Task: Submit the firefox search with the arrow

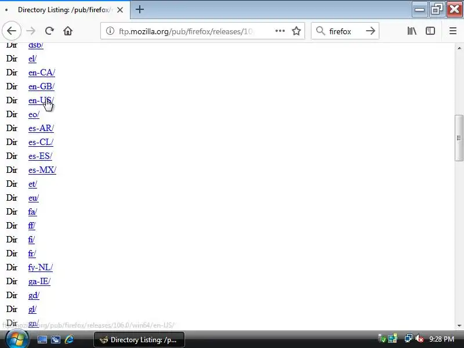Action: pos(370,31)
